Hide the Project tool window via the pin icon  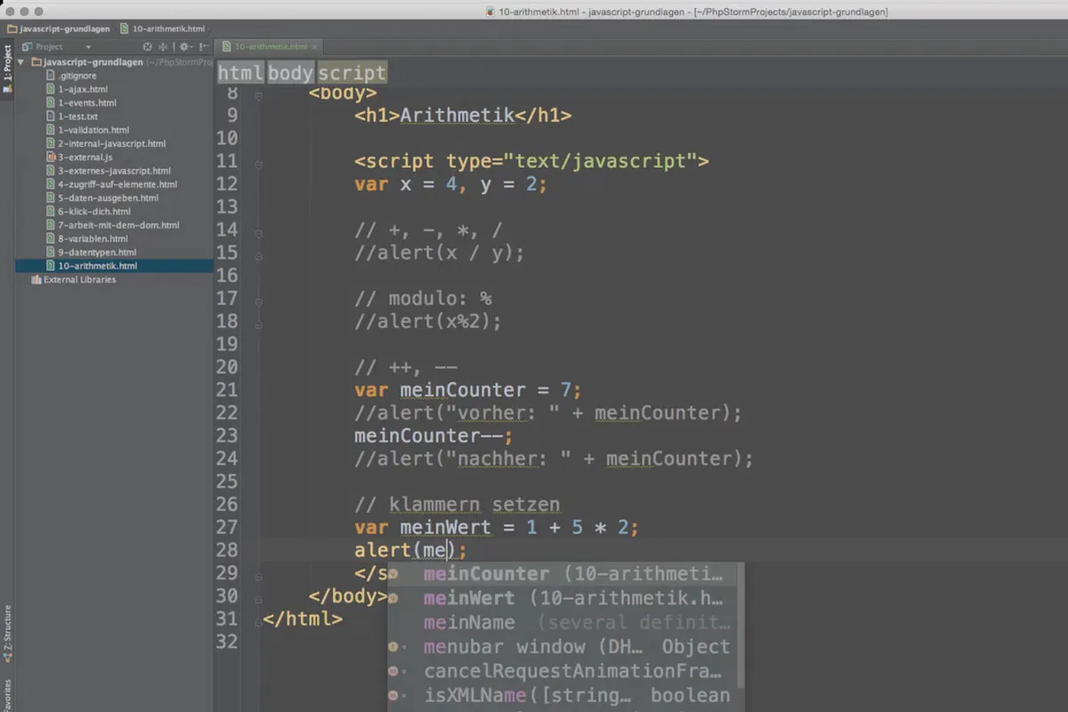204,46
